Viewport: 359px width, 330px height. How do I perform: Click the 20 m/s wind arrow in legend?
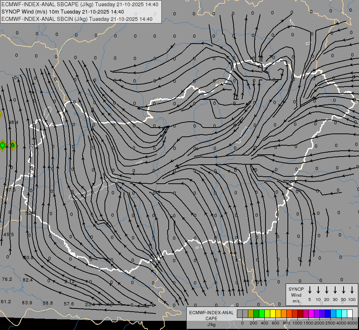tap(326, 290)
